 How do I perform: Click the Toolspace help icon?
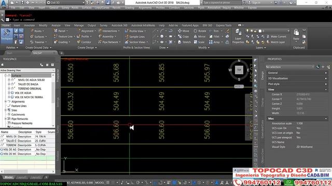(x=52, y=65)
